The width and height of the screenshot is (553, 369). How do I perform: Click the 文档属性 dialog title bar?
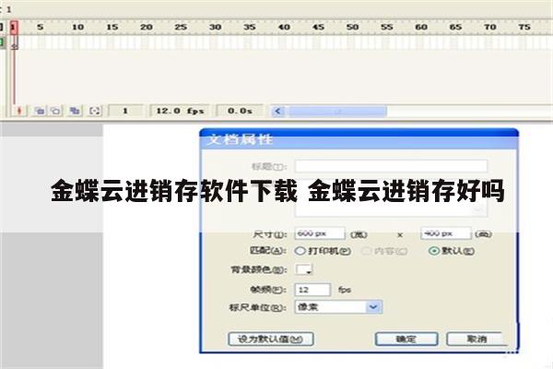[x=359, y=139]
